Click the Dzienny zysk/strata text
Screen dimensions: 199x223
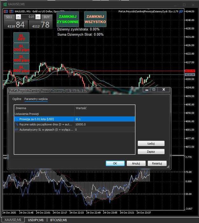point(78,29)
